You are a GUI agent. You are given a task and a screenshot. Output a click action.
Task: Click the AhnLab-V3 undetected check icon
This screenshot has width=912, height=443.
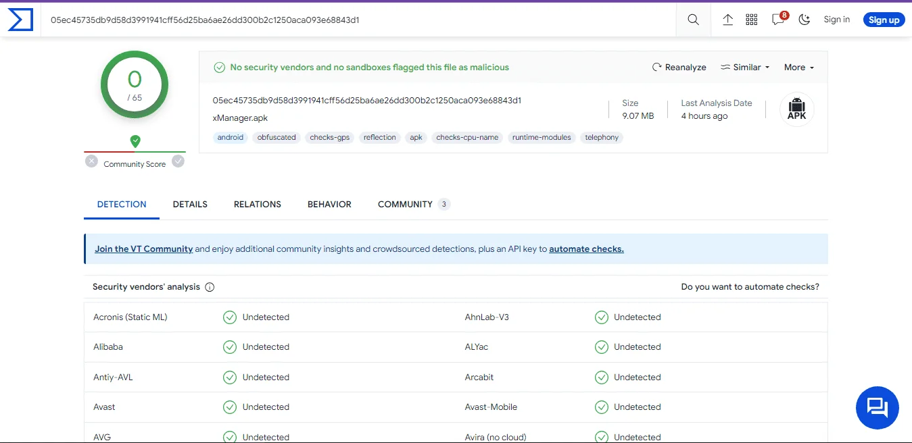[x=602, y=317]
